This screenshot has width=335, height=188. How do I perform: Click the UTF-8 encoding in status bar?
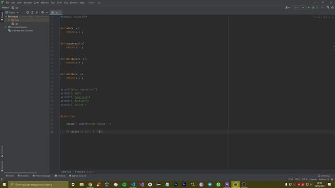(x=305, y=179)
